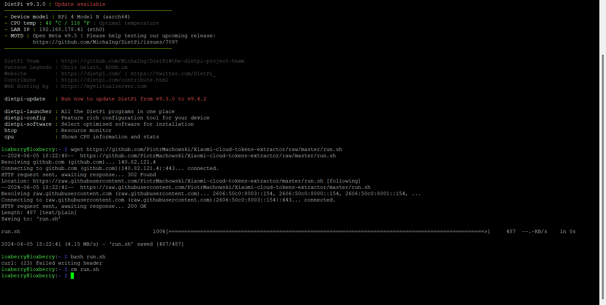The image size is (606, 305).
Task: Click the dietpi-launcher command name
Action: click(x=28, y=111)
